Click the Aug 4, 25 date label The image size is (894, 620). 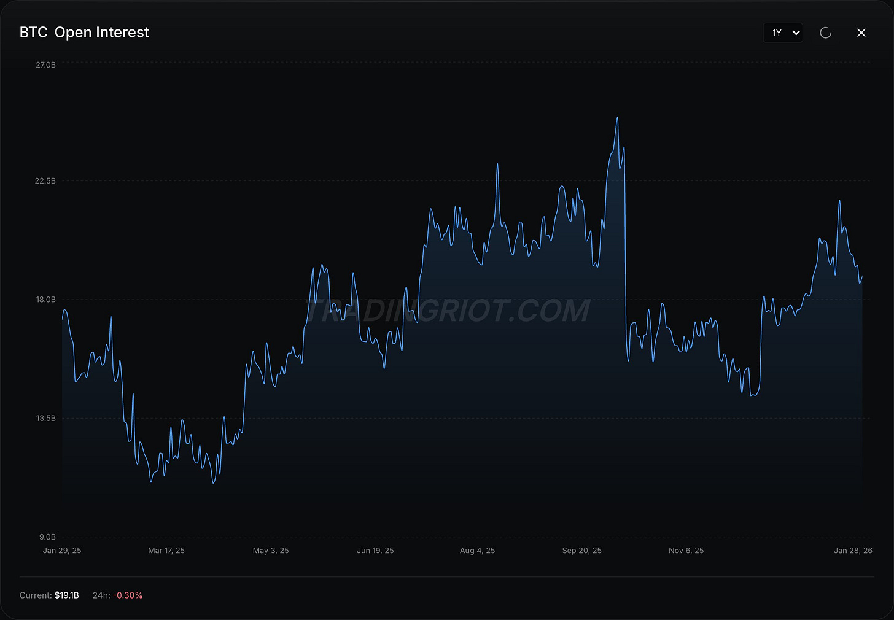[477, 551]
